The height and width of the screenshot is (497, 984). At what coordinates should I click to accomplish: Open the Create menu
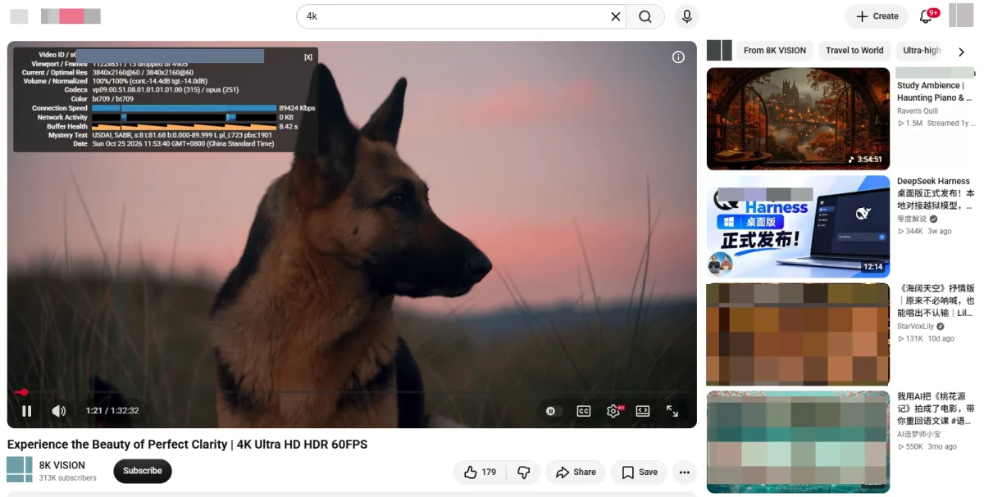pyautogui.click(x=877, y=16)
